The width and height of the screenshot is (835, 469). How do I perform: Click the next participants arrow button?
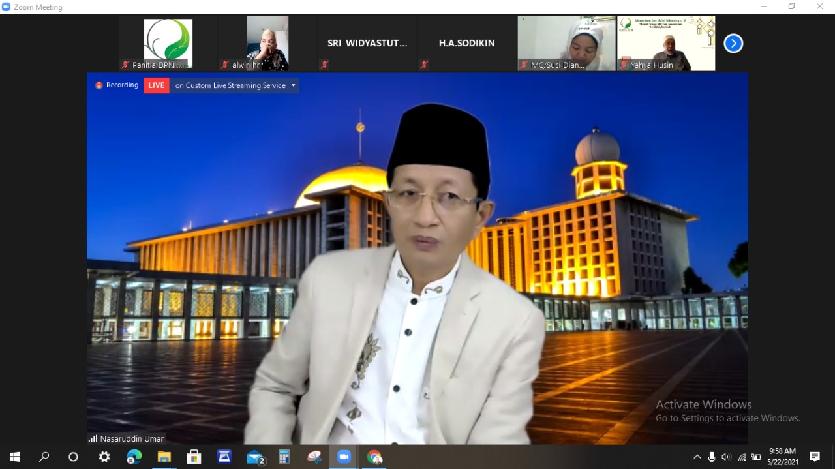[733, 44]
